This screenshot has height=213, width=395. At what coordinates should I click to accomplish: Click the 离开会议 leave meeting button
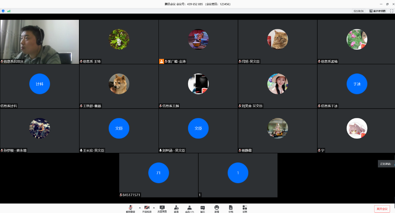[382, 209]
